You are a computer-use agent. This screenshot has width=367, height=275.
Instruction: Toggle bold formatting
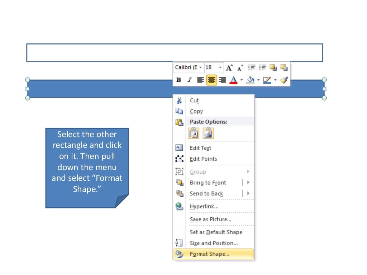point(178,80)
